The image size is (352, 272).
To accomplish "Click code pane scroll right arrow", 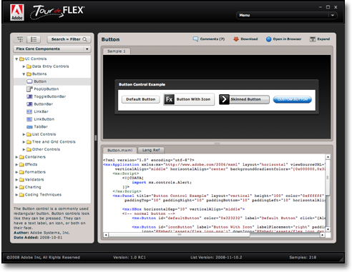I will (x=323, y=235).
